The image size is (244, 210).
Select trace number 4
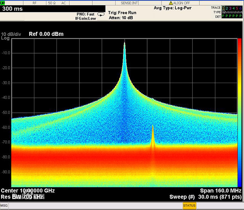pyautogui.click(x=234, y=8)
